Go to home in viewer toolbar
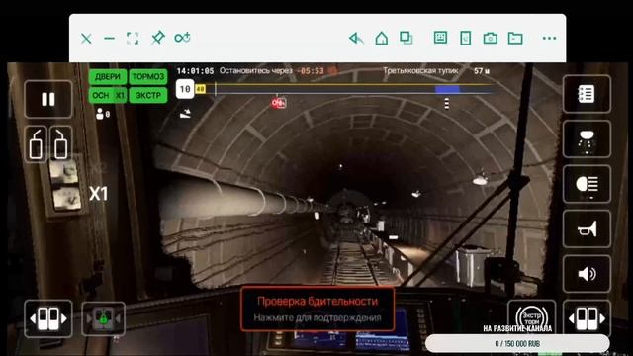This screenshot has height=356, width=633. point(381,39)
